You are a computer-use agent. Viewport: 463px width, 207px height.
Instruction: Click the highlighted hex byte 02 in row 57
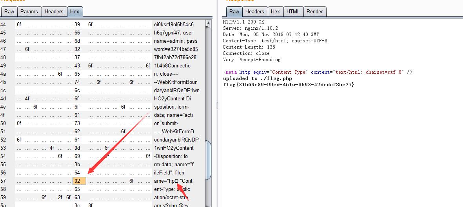point(77,181)
